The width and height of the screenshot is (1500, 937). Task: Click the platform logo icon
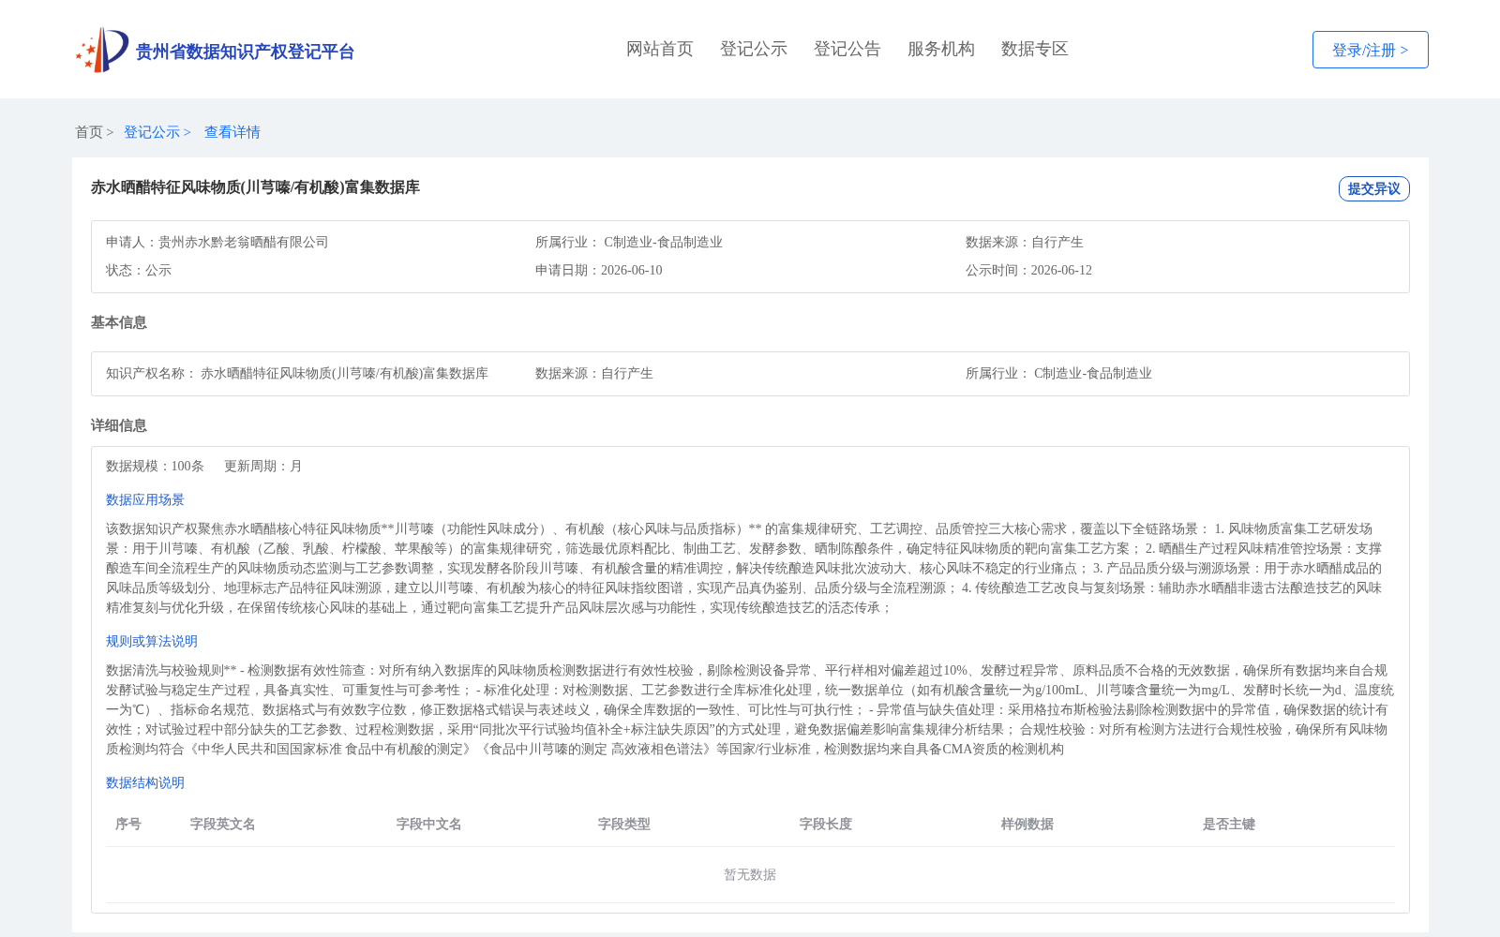pos(102,50)
